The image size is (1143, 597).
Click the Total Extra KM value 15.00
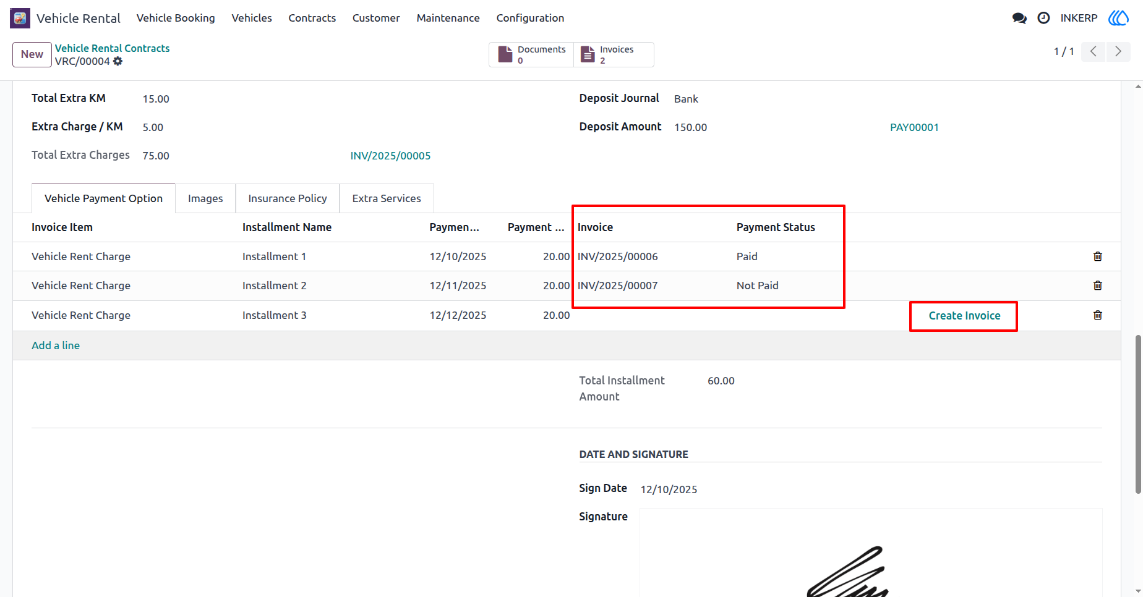(x=156, y=99)
